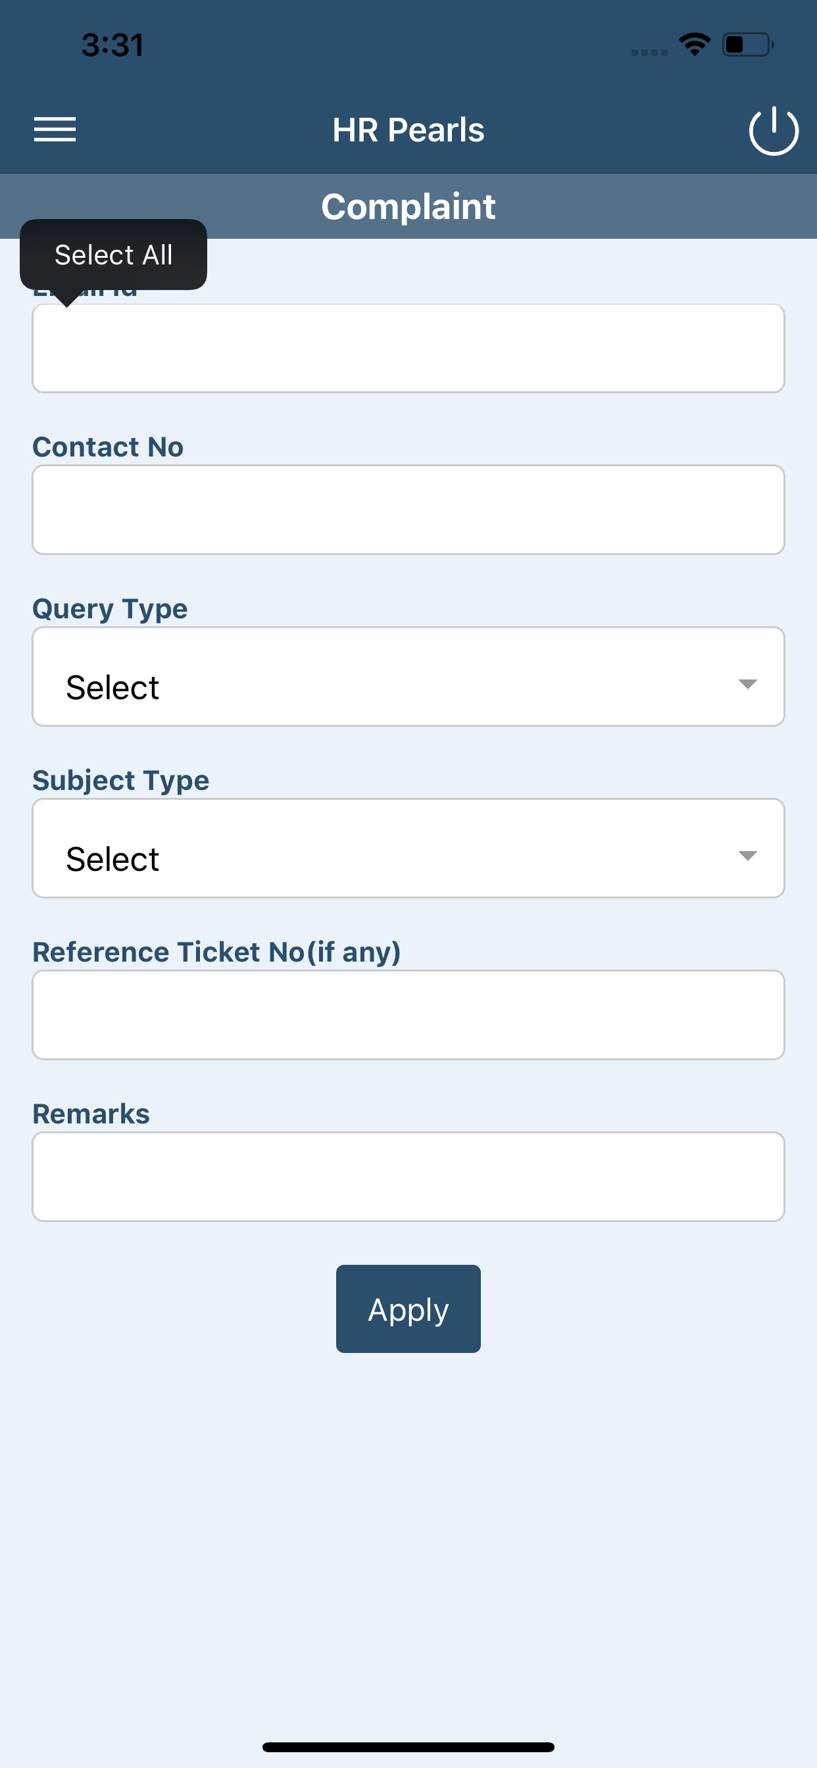Expand the Query Type Select dropdown
Viewport: 817px width, 1768px height.
408,676
